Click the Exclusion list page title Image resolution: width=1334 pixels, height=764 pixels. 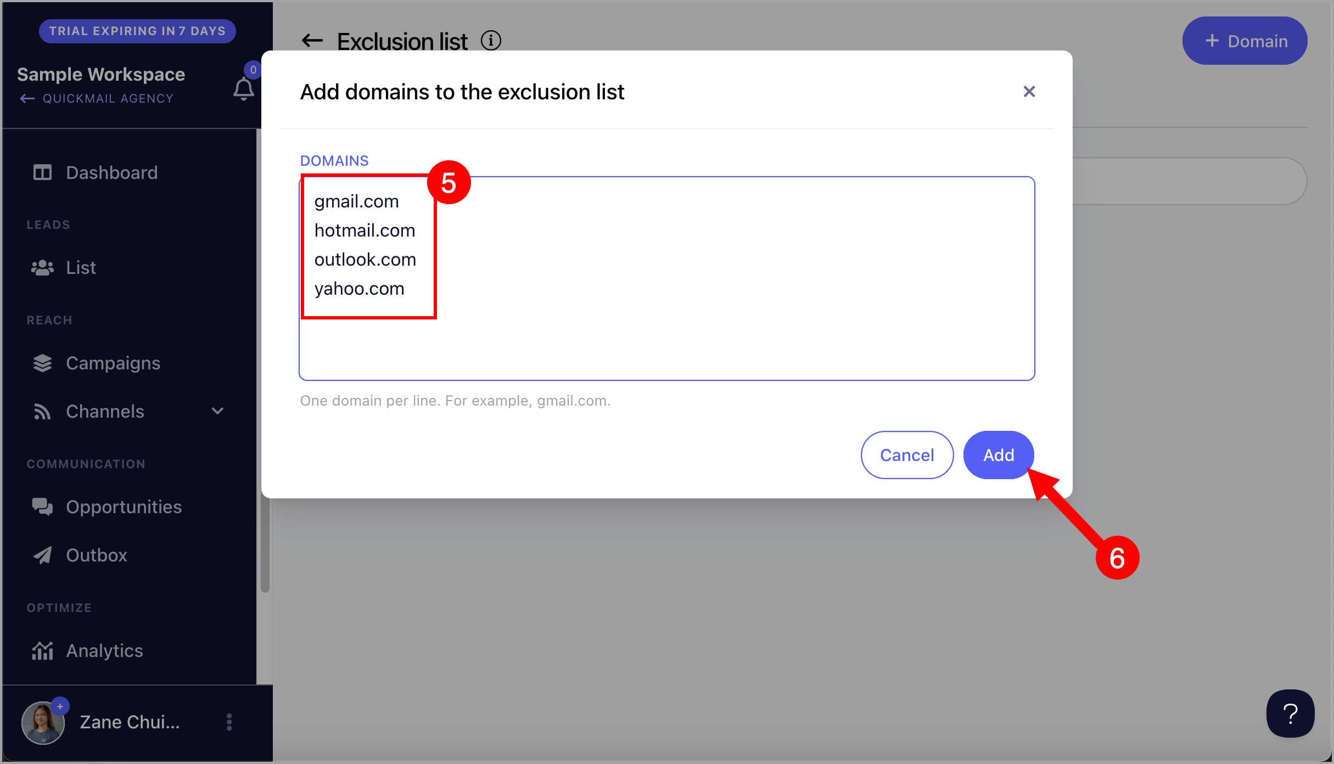[402, 41]
